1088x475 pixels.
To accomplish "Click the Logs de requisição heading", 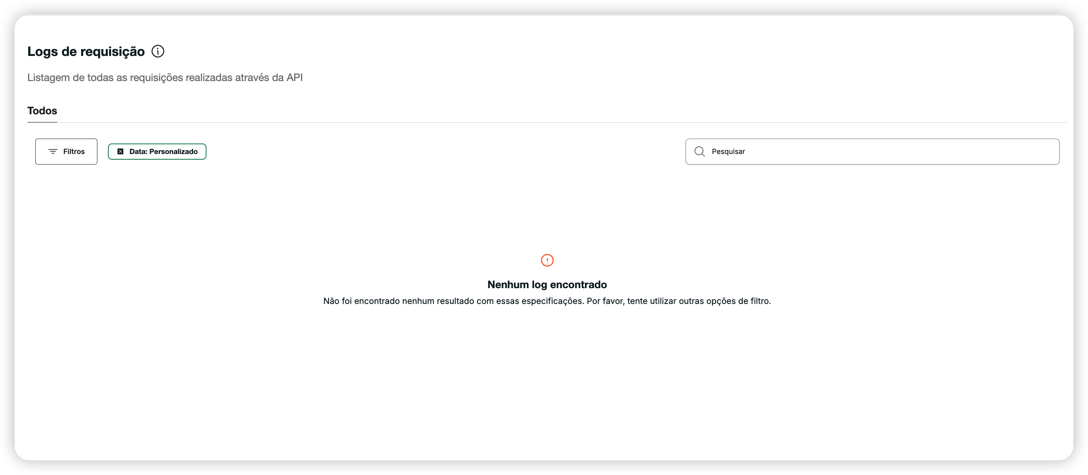I will click(x=86, y=51).
